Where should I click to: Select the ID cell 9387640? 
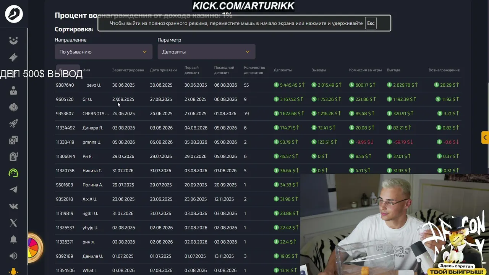(65, 85)
